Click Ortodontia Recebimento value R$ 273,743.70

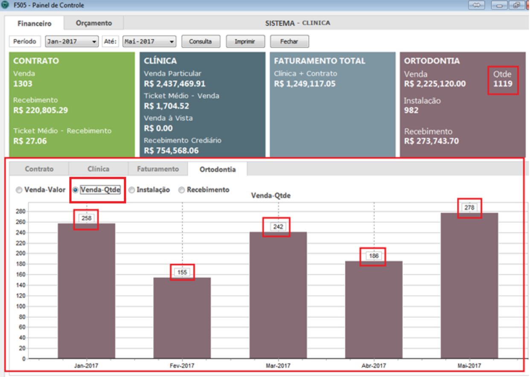431,141
